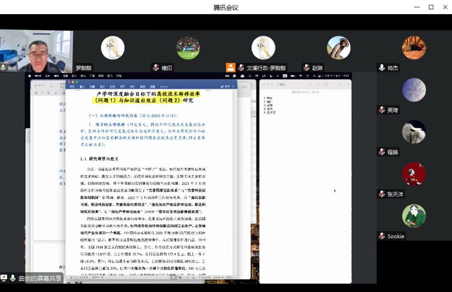Select 赵琳's avatar thumbnail
The image size is (452, 292).
pyautogui.click(x=339, y=48)
